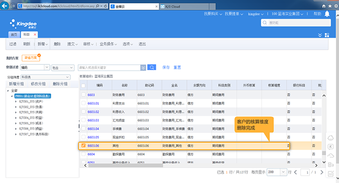This screenshot has width=339, height=183.
Task: Open the 审核 toolbar menu
Action: coord(88,44)
